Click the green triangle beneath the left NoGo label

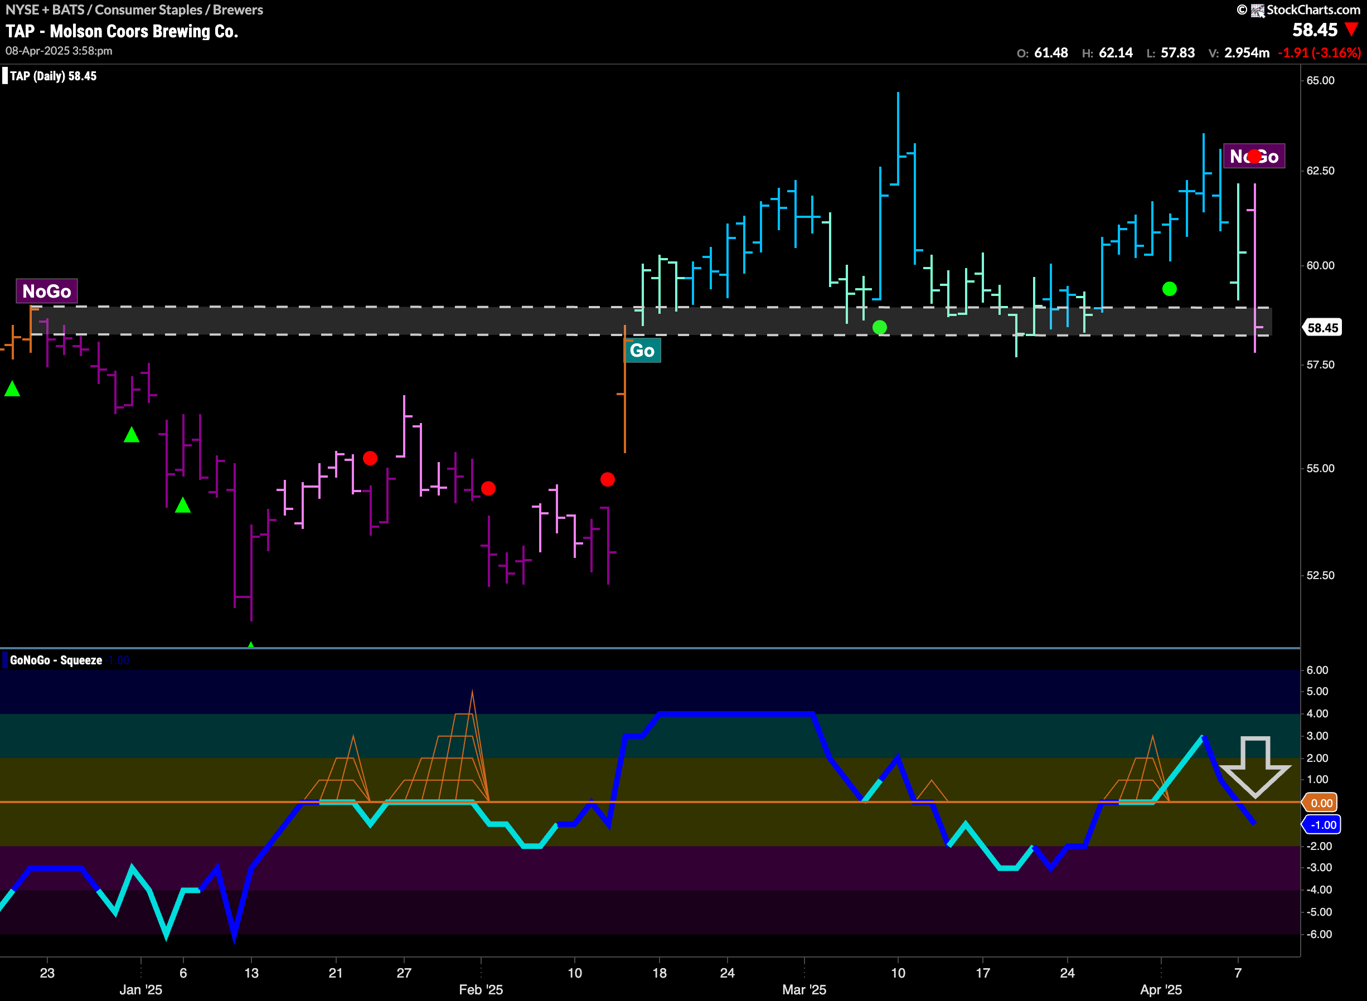point(12,389)
